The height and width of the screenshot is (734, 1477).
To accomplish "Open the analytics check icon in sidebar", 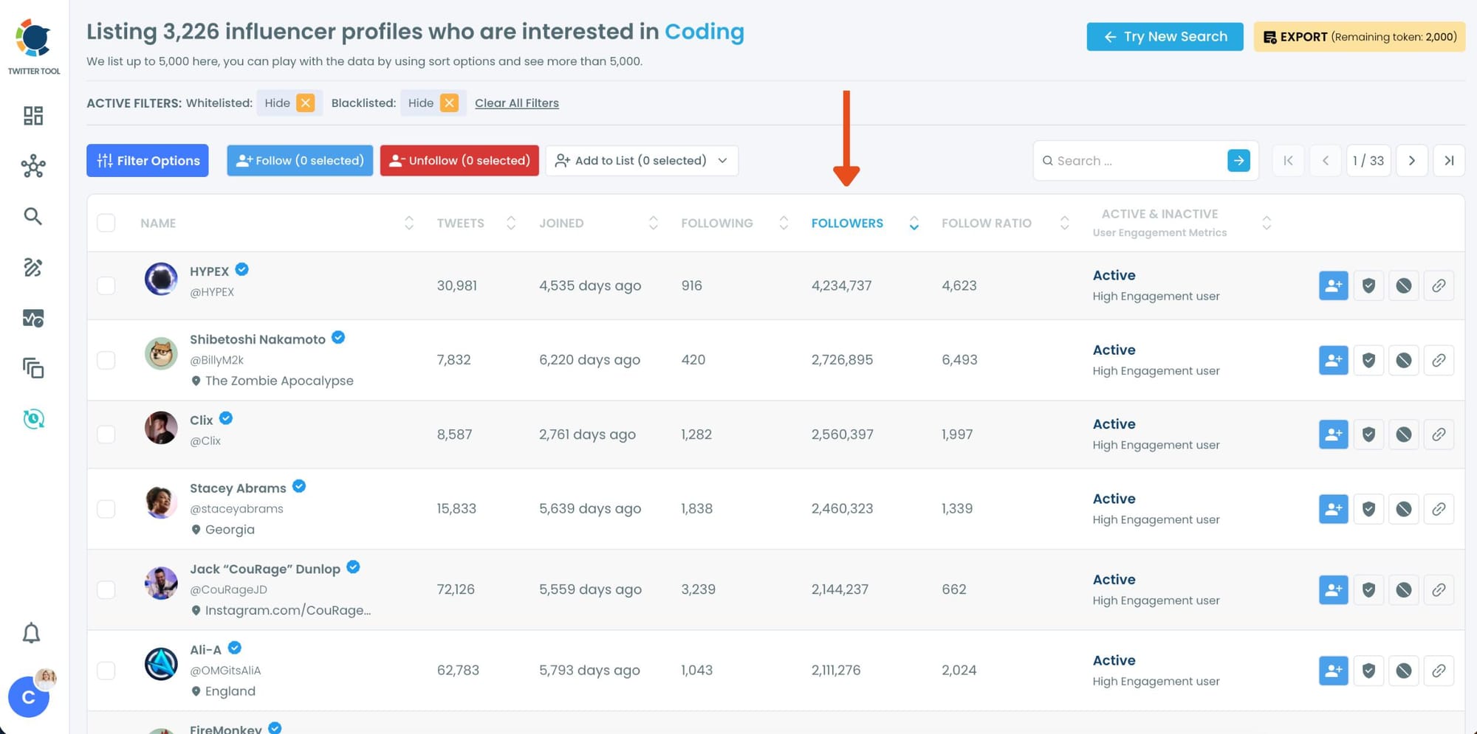I will [33, 318].
